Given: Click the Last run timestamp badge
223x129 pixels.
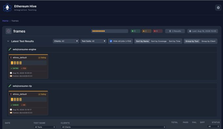Looking at the screenshot, I should point(203,31).
